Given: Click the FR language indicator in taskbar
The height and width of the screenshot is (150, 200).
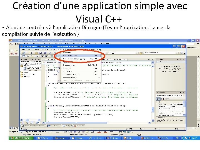Looking at the screenshot, I should click(x=177, y=138).
